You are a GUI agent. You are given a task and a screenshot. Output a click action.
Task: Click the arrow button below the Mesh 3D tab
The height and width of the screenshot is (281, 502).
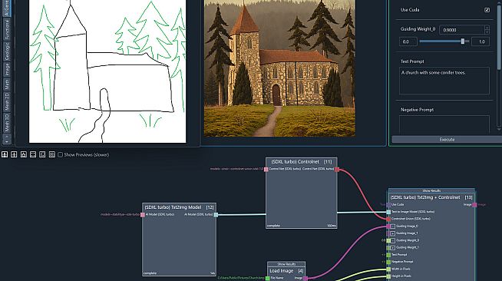pyautogui.click(x=6, y=138)
